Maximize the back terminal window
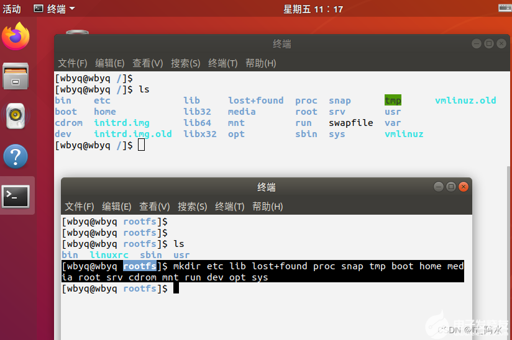 tap(489, 43)
